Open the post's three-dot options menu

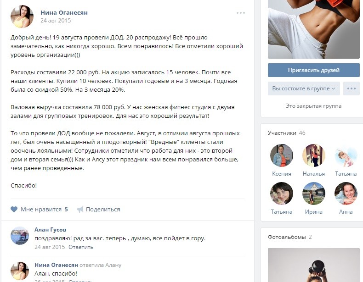click(241, 13)
